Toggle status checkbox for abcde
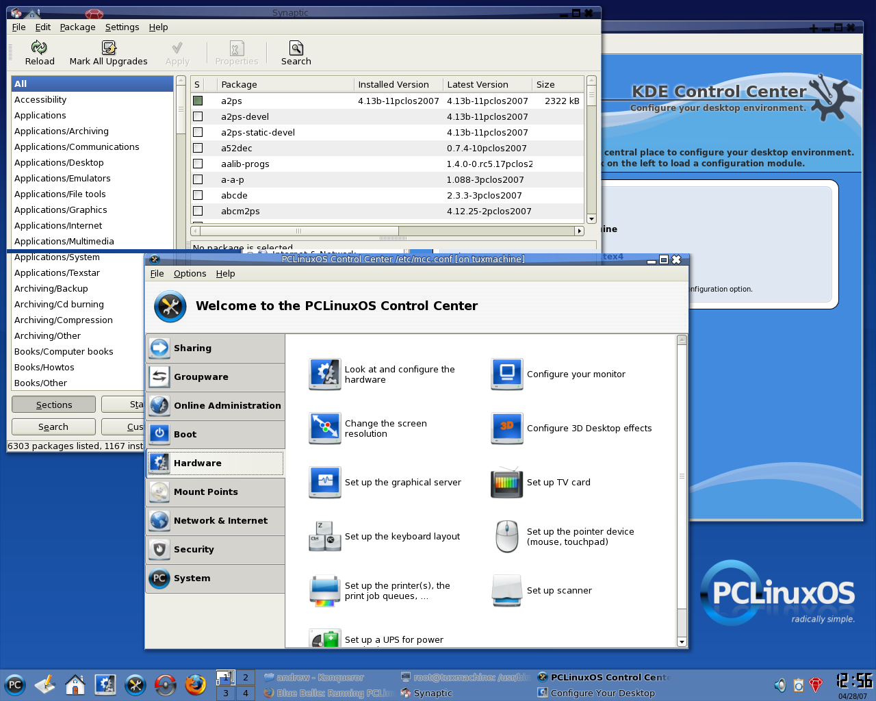Image resolution: width=876 pixels, height=701 pixels. [198, 195]
